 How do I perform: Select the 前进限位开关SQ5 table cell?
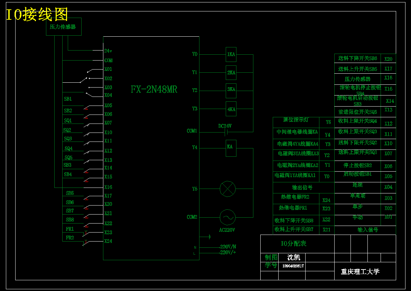(357, 112)
